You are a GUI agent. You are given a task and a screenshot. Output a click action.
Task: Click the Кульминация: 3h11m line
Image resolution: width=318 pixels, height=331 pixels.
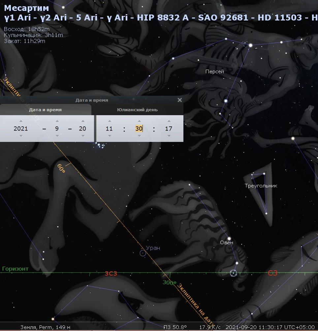tap(33, 35)
